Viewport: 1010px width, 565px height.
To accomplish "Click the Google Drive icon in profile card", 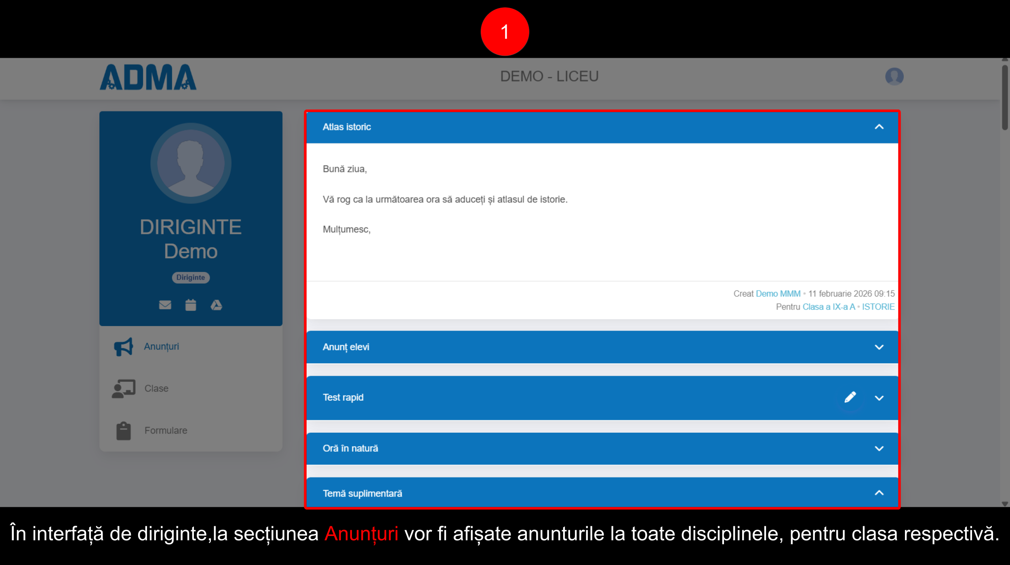I will [x=216, y=305].
